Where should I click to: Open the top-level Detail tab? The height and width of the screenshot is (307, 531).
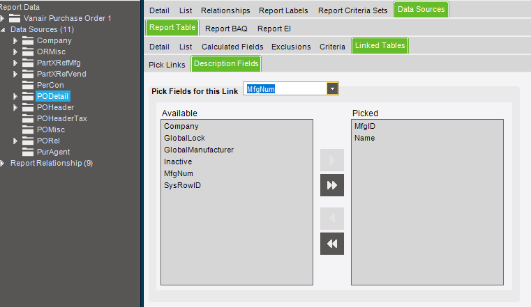coord(159,10)
